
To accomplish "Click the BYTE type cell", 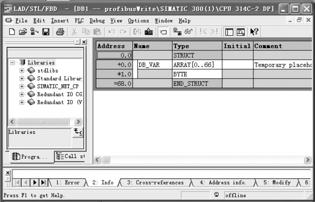I will click(197, 74).
